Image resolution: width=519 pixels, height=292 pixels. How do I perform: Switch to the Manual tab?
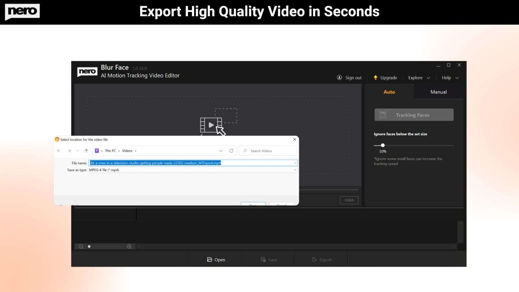(x=438, y=92)
